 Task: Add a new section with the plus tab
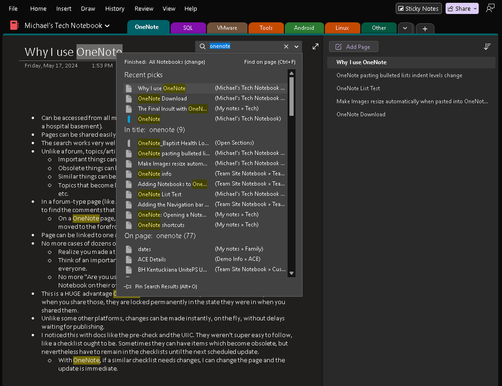425,29
